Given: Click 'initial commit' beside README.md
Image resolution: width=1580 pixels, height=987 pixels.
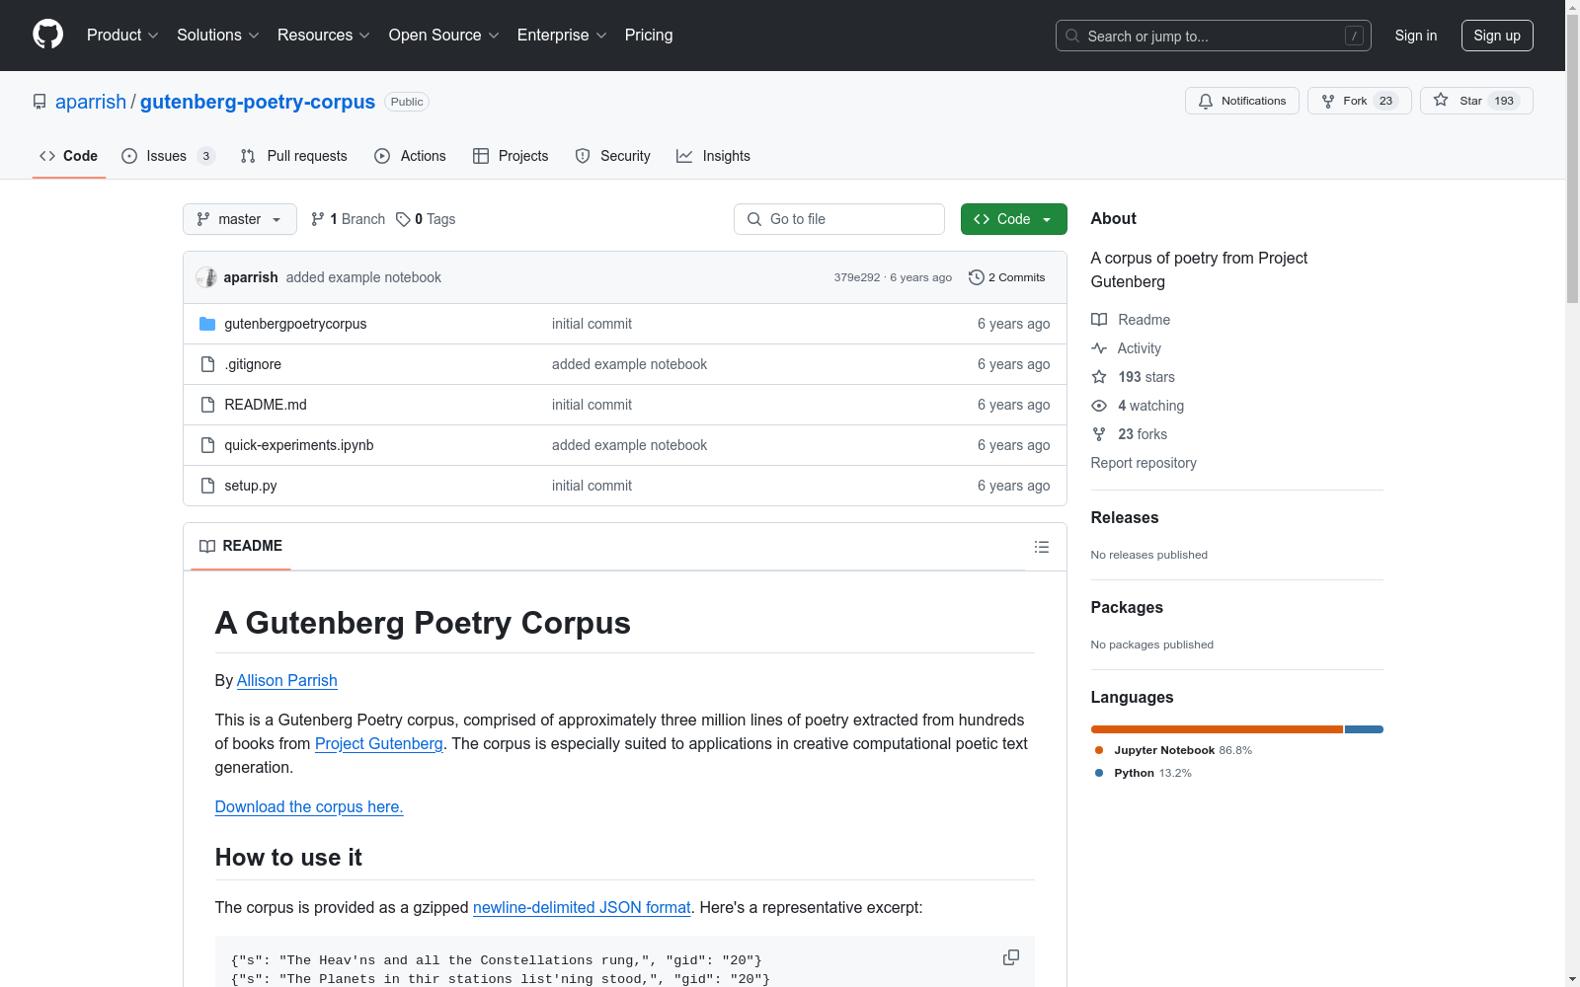Looking at the screenshot, I should pyautogui.click(x=592, y=405).
